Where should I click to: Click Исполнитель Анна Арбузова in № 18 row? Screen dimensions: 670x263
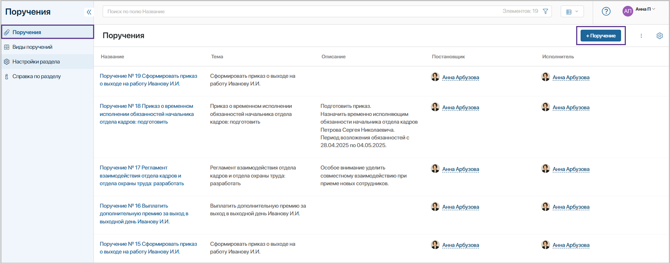(x=571, y=107)
